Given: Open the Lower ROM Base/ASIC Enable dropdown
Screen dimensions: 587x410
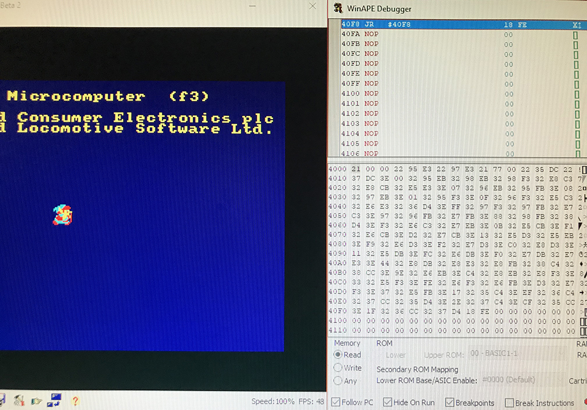Looking at the screenshot, I should (522, 380).
